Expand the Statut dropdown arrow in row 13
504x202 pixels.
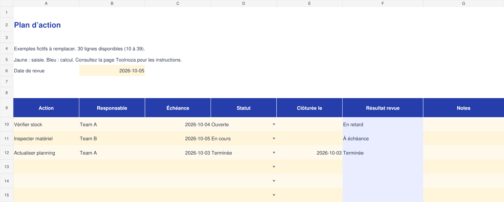tap(274, 167)
